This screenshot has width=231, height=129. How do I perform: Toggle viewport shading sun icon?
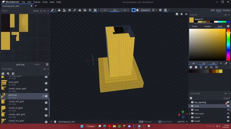[182, 14]
